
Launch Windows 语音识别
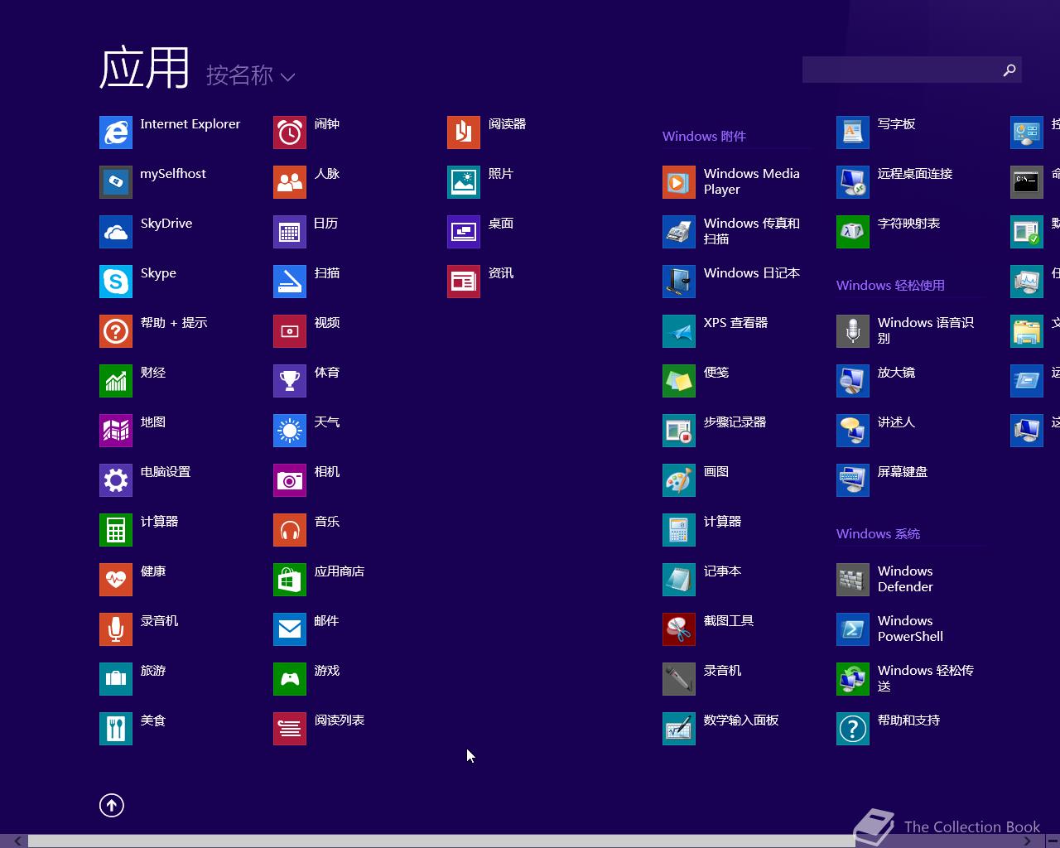click(853, 331)
